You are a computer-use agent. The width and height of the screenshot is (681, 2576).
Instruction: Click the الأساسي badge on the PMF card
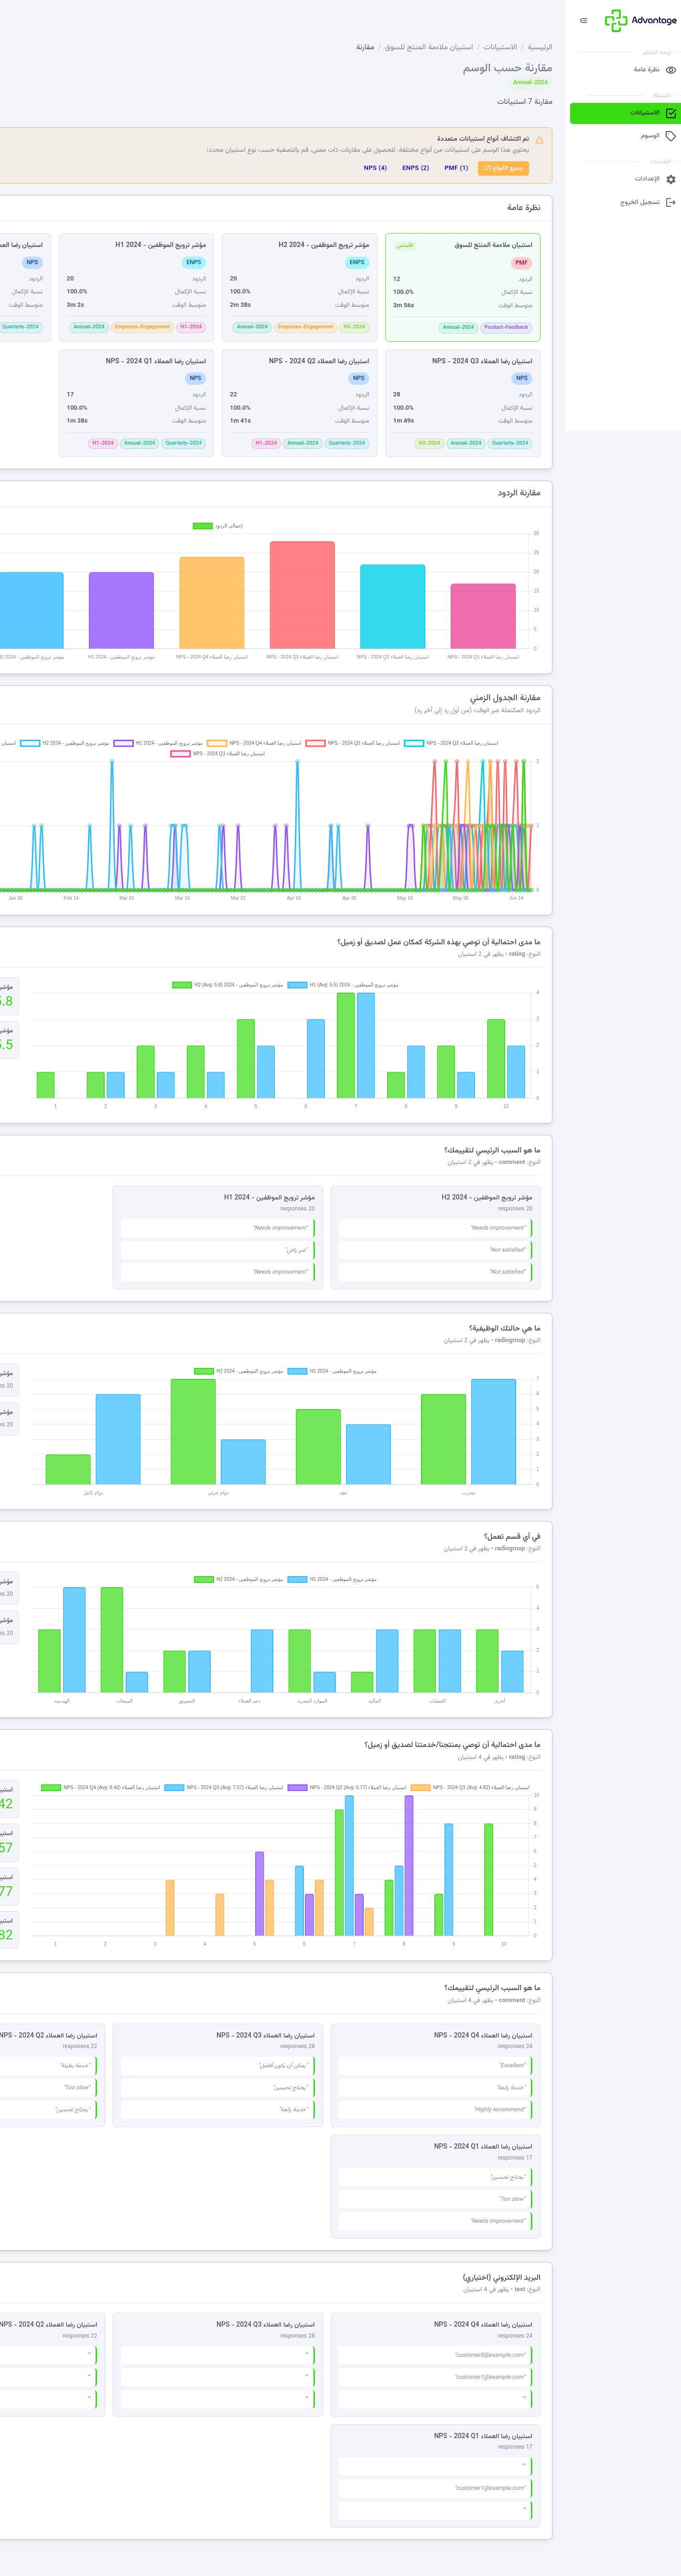[x=405, y=245]
